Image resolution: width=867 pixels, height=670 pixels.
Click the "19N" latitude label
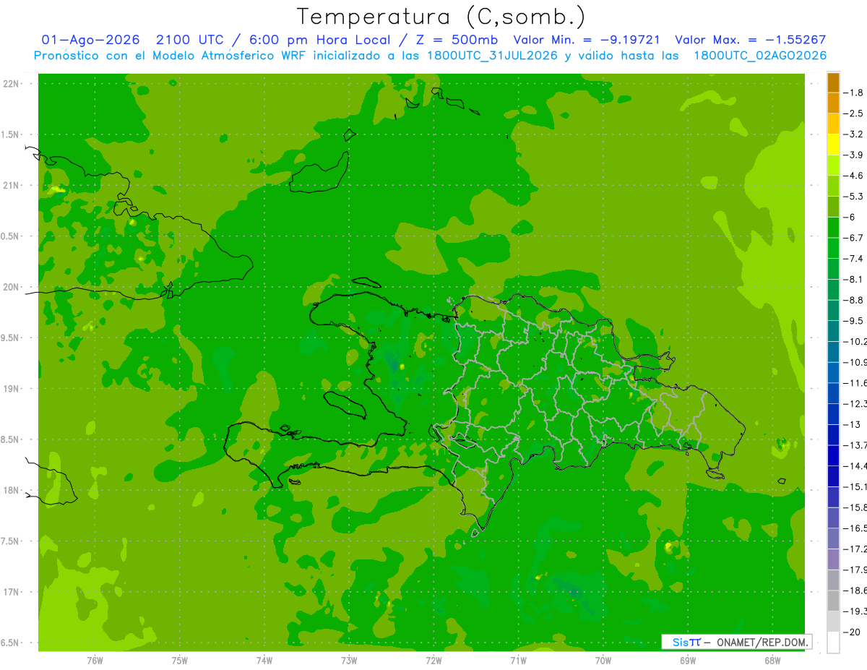[12, 389]
